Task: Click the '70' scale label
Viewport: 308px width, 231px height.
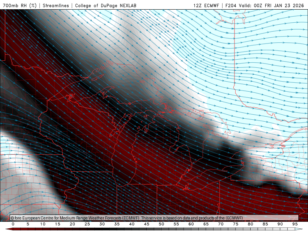Action: (x=221, y=224)
